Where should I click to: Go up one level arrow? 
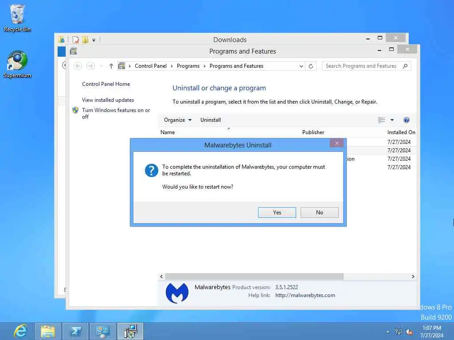pyautogui.click(x=111, y=66)
